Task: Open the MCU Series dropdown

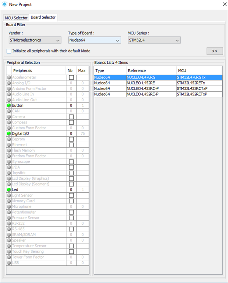Action: [x=154, y=40]
